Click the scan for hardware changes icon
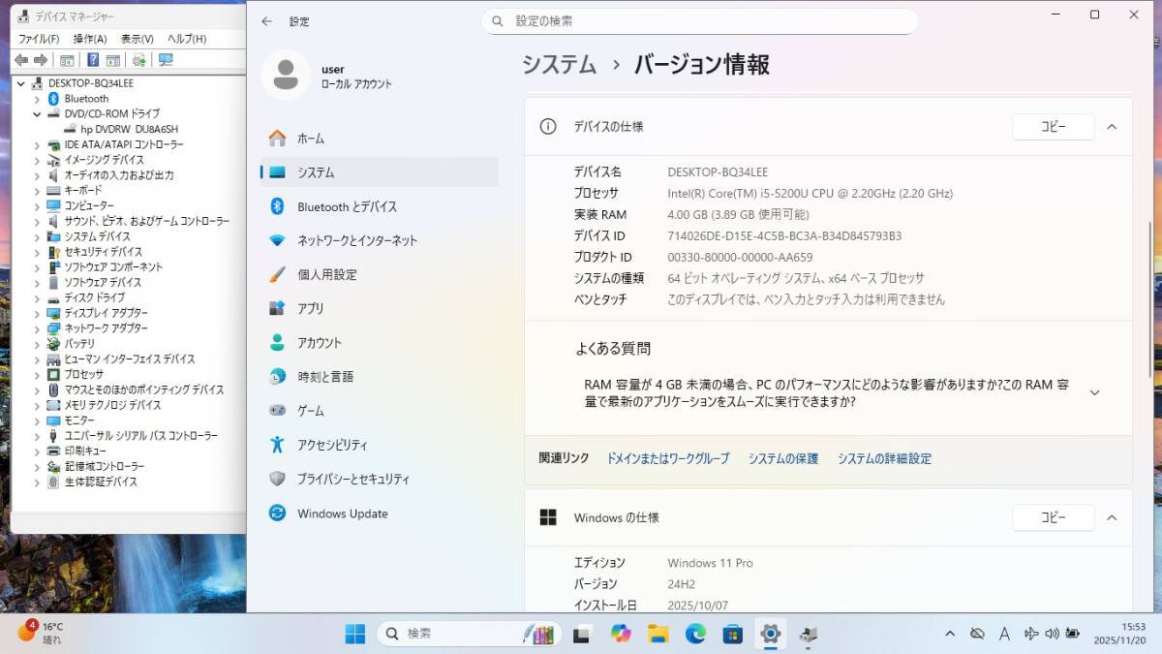This screenshot has height=654, width=1162. [x=166, y=60]
